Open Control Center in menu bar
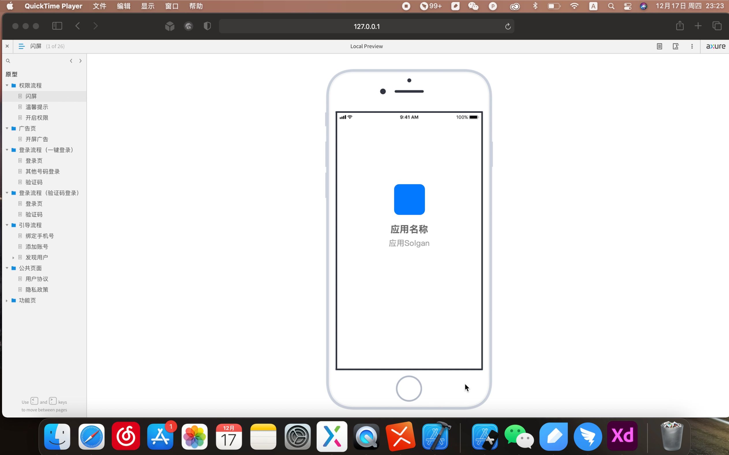This screenshot has height=455, width=729. 627,6
